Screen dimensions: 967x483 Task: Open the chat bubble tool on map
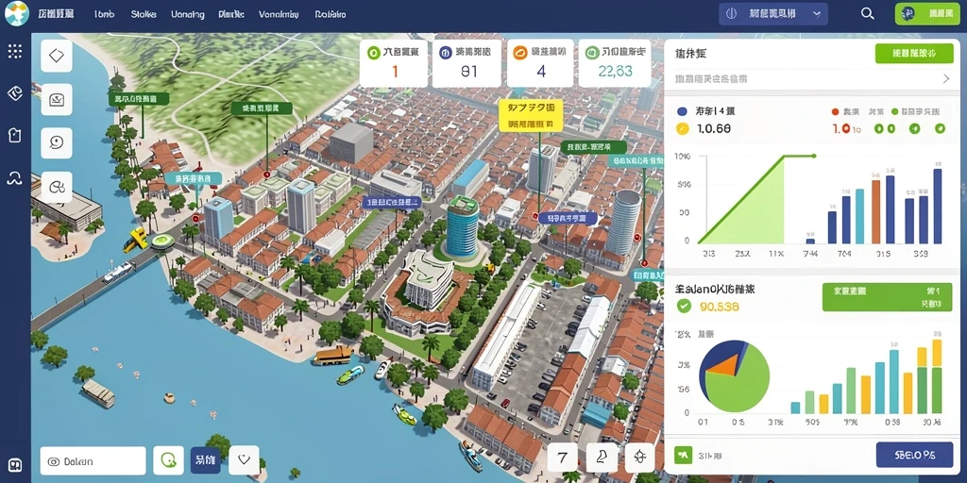pos(57,143)
